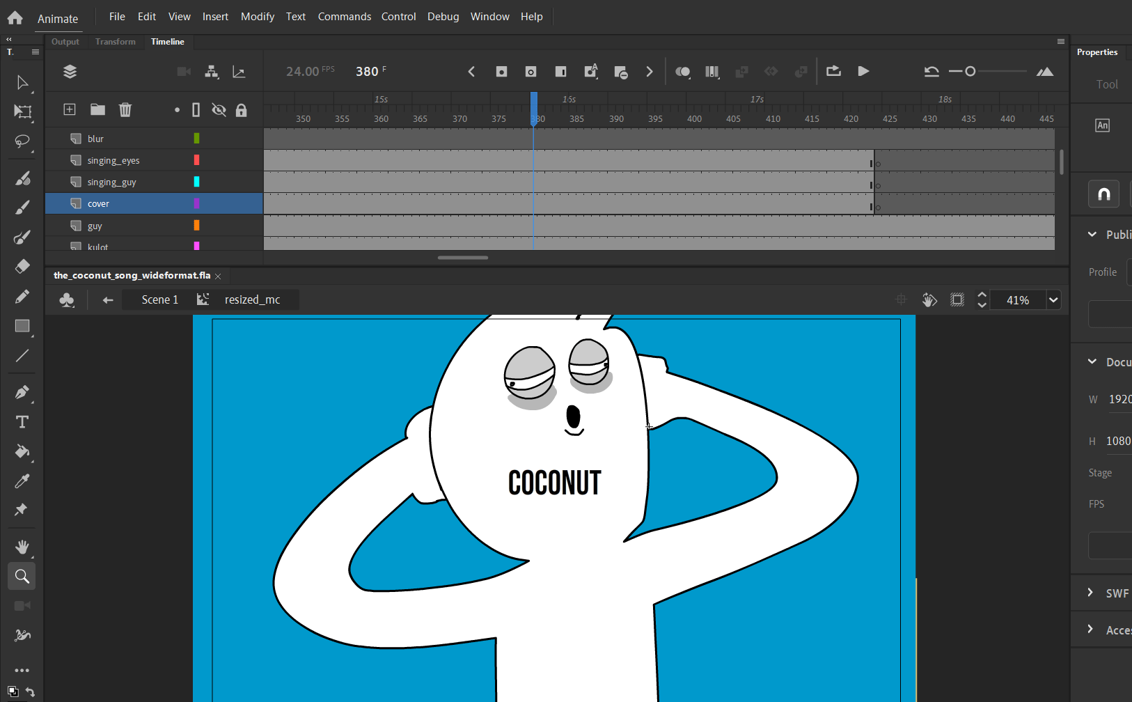Screen dimensions: 1132x702
Task: Toggle clip content outside stage
Action: pyautogui.click(x=957, y=299)
